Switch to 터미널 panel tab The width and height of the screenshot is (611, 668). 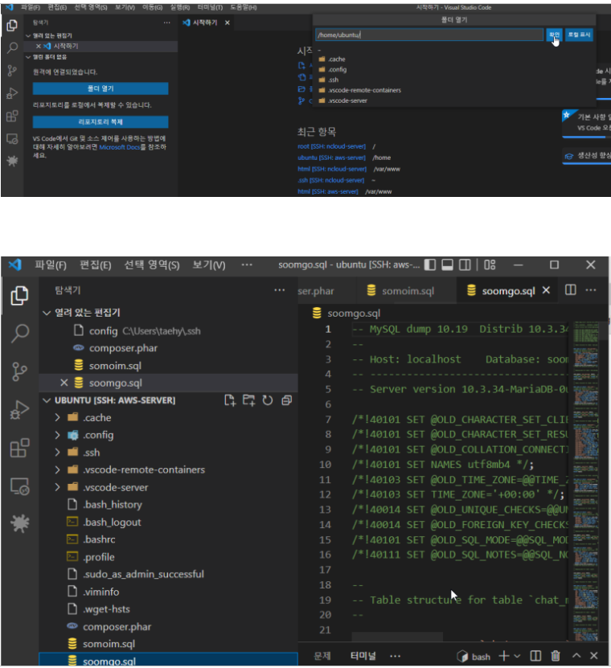[x=363, y=656]
